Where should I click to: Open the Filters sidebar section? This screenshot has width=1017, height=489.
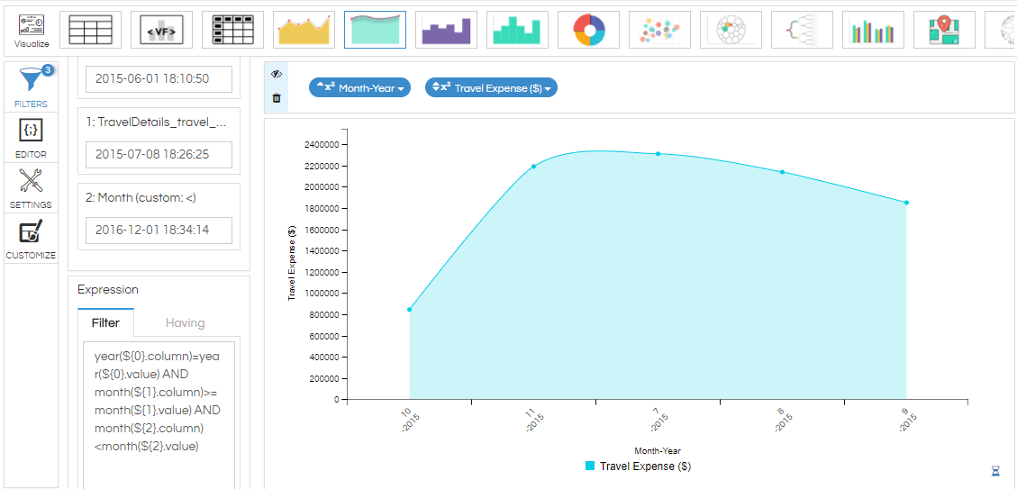tap(32, 87)
